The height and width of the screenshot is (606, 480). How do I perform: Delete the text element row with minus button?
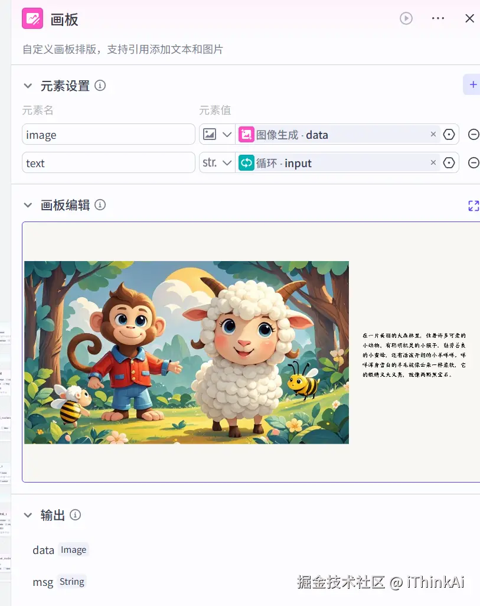pyautogui.click(x=474, y=162)
